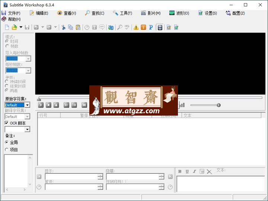Click the orange information icon
The image size is (268, 201).
[x=143, y=27]
